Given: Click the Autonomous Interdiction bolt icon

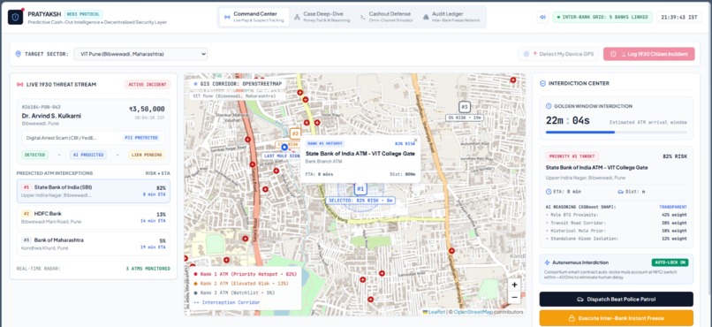Looking at the screenshot, I should (x=547, y=262).
